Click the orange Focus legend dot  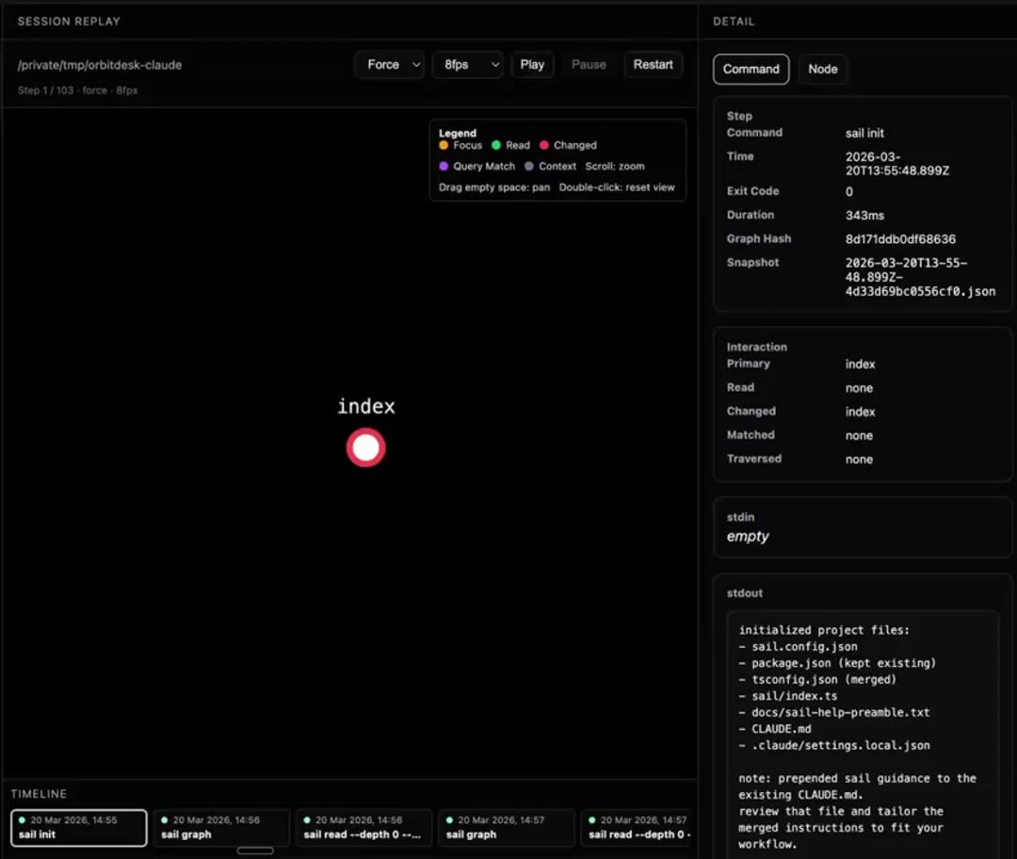tap(444, 145)
